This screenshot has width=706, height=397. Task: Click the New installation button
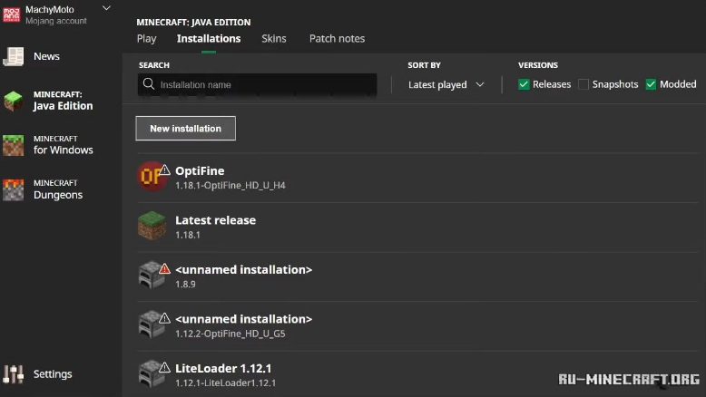tap(185, 129)
